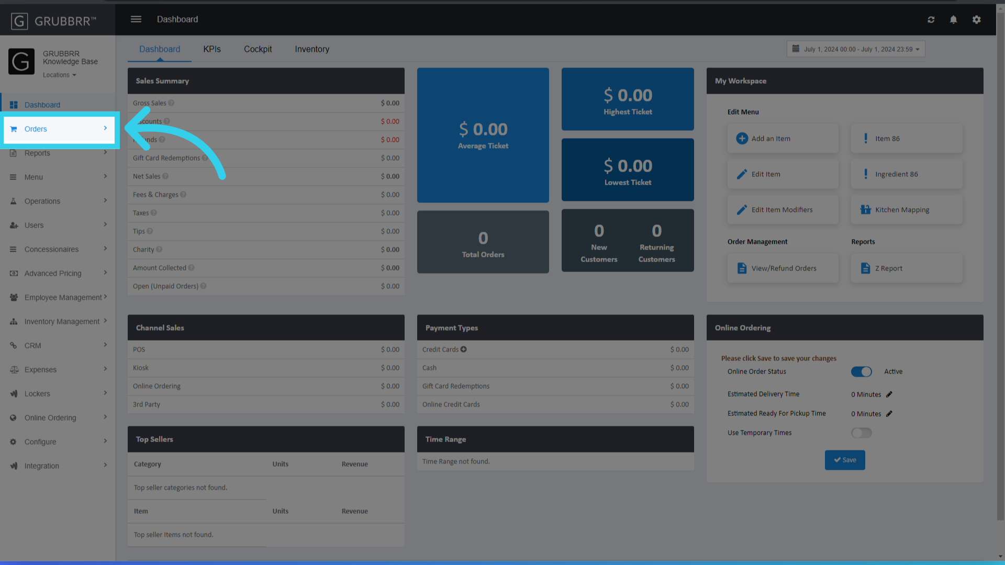Screen dimensions: 1005x565
Task: Open the Locations dropdown
Action: pos(59,74)
